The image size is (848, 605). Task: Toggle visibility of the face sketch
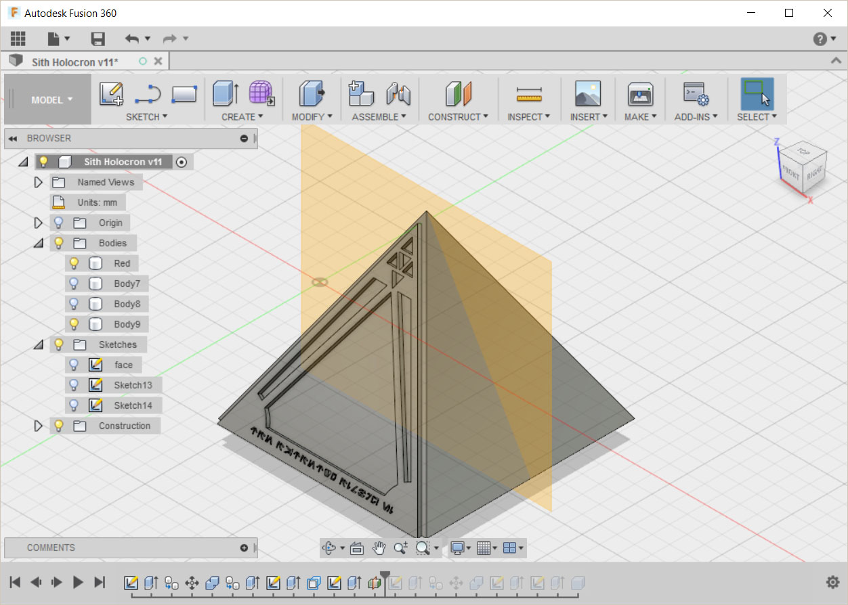[75, 365]
